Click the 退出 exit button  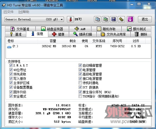pyautogui.click(x=145, y=19)
